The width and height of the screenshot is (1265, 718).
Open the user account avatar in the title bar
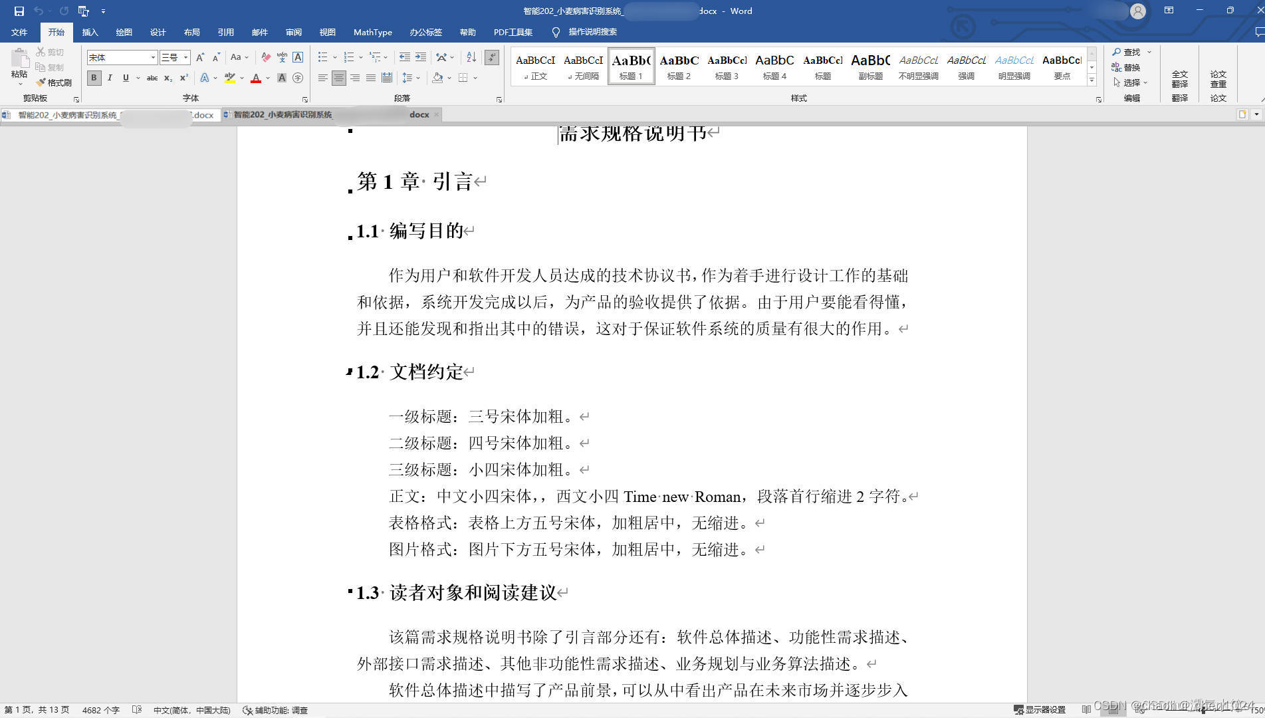coord(1138,11)
